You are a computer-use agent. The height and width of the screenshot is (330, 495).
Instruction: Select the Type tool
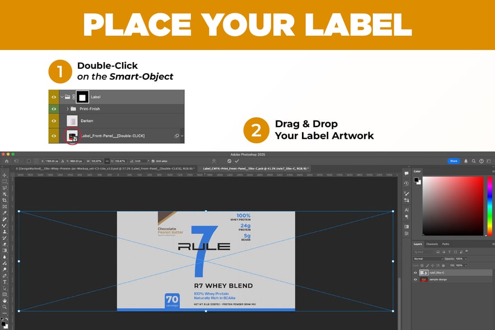[x=4, y=282]
